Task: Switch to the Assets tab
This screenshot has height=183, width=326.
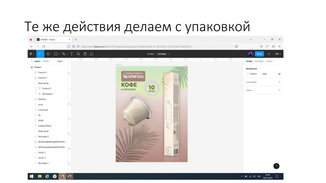Action: pos(46,61)
